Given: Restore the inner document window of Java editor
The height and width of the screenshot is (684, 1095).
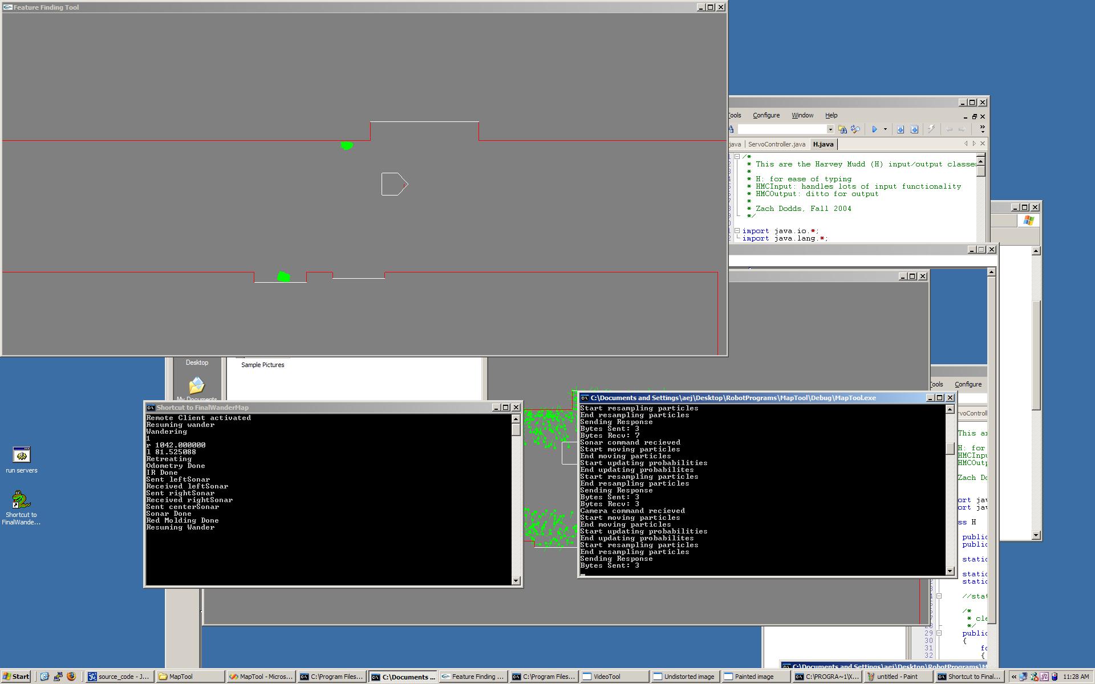Looking at the screenshot, I should click(974, 117).
